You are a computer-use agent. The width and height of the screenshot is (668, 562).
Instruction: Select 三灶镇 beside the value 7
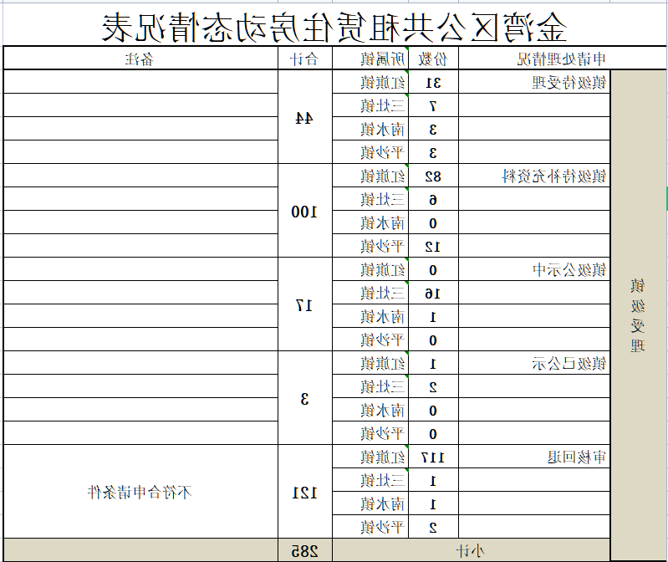pyautogui.click(x=370, y=105)
